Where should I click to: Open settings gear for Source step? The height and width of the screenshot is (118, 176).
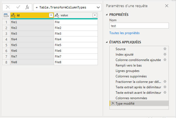(x=165, y=49)
